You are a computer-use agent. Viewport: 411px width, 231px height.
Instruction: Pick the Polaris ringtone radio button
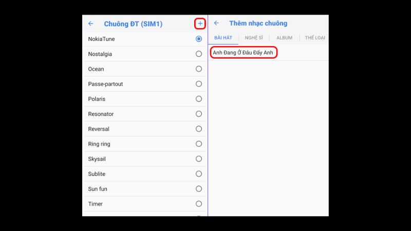pyautogui.click(x=199, y=99)
